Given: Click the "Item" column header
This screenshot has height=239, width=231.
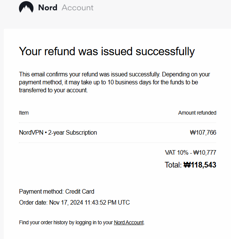Looking at the screenshot, I should click(24, 113).
